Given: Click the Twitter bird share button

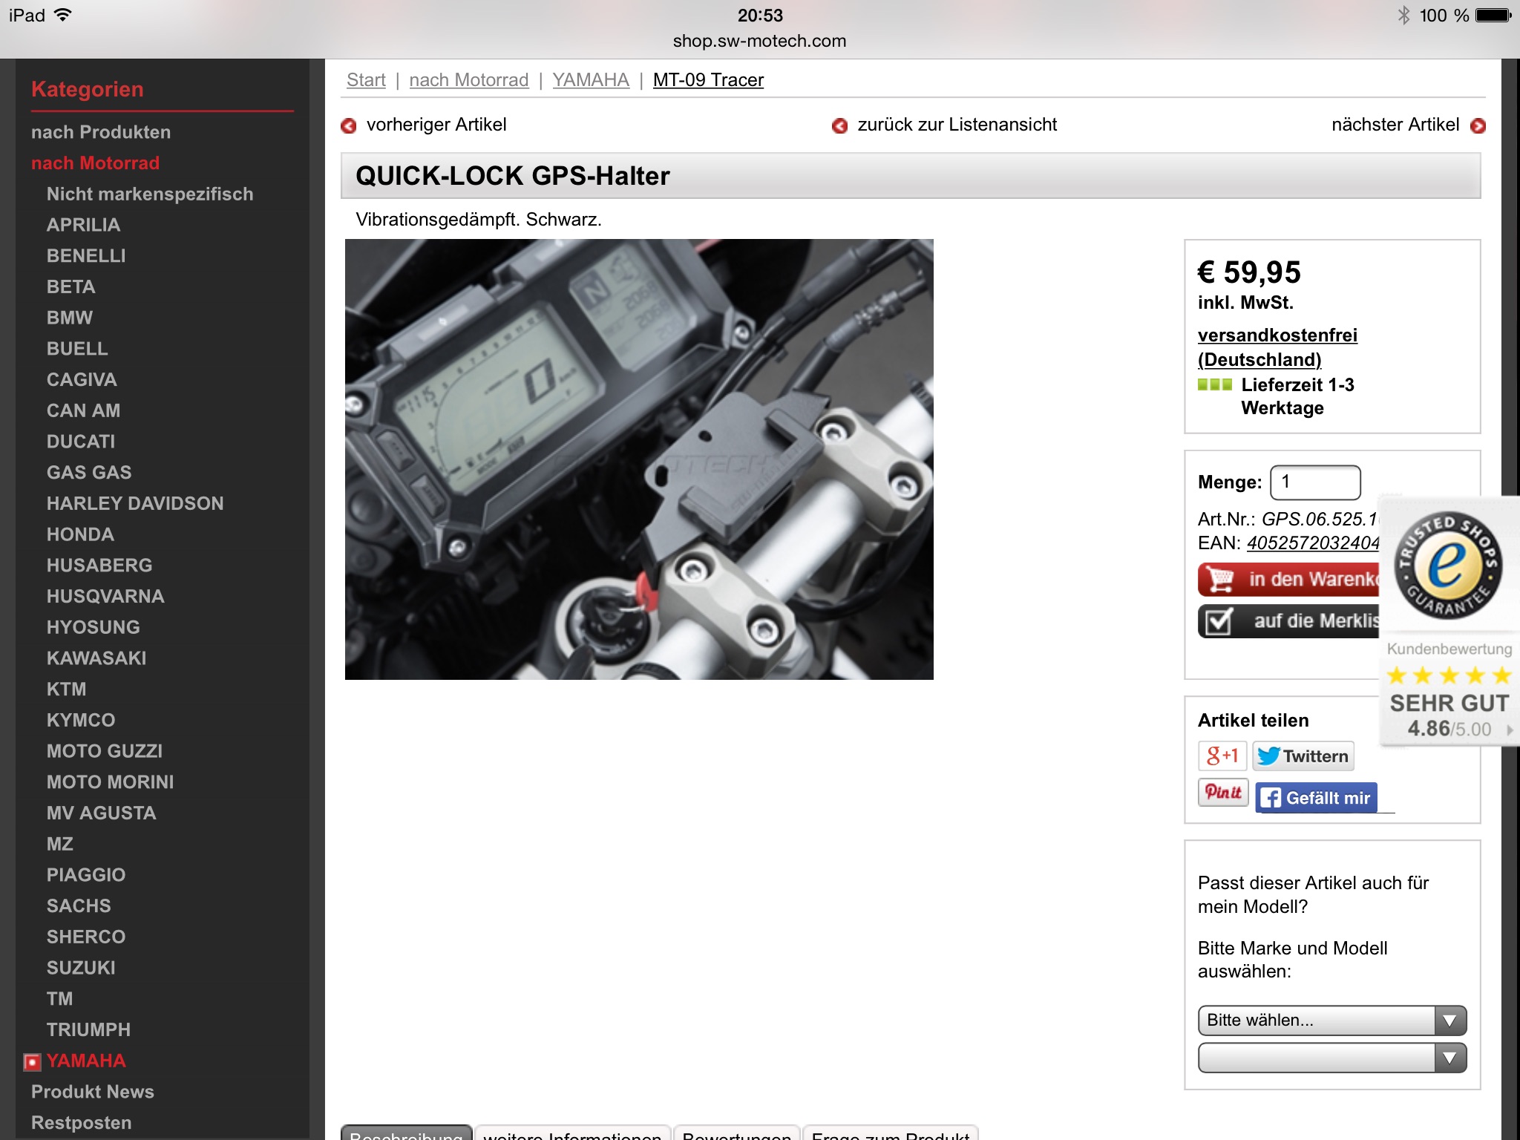Looking at the screenshot, I should pyautogui.click(x=1303, y=756).
